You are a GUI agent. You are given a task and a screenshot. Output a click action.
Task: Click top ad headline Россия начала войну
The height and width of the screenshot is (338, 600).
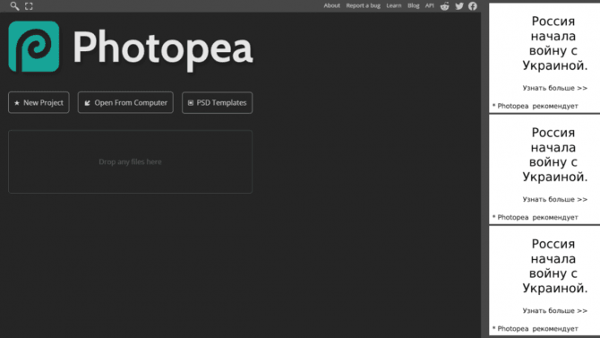[554, 43]
